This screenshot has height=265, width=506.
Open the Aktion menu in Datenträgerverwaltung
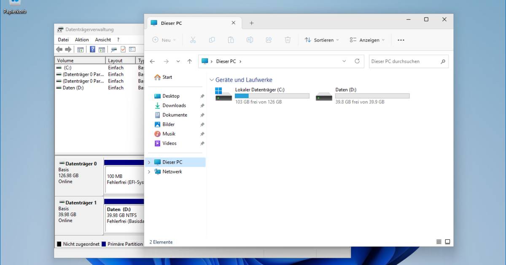(81, 40)
